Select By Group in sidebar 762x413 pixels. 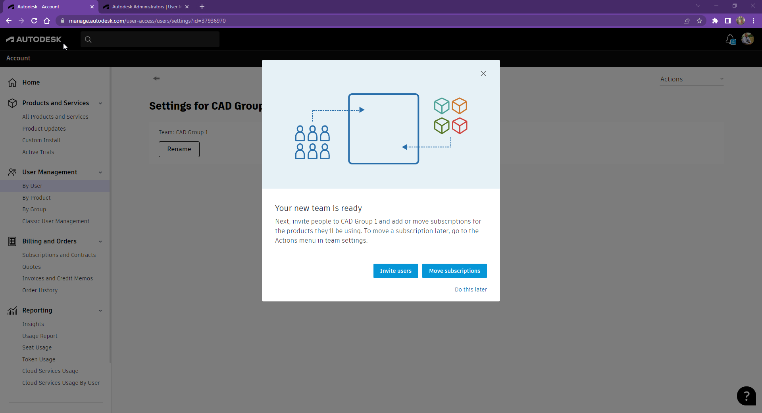(34, 209)
